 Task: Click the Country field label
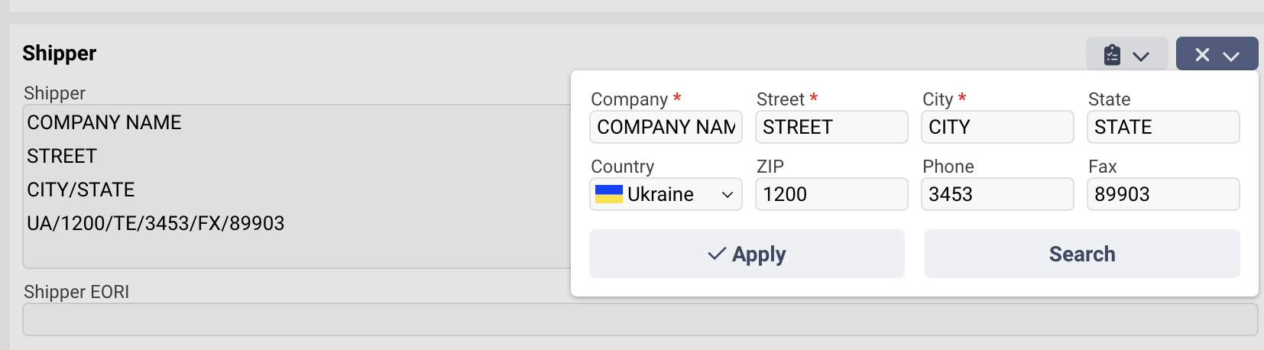(622, 167)
